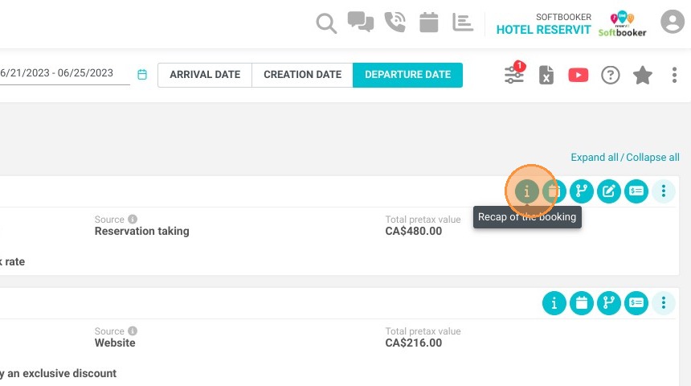691x386 pixels.
Task: Open the date range calendar picker icon
Action: tap(142, 74)
